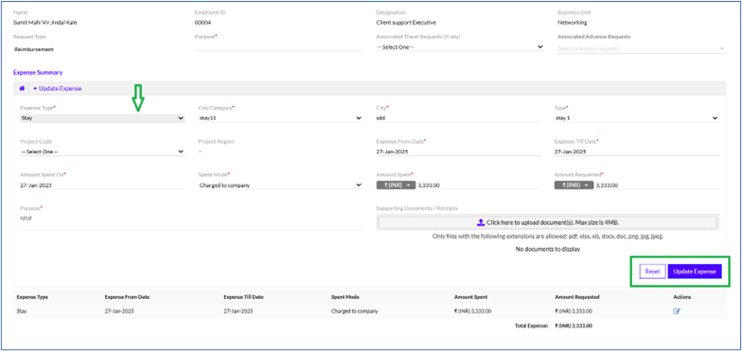
Task: Select the Amount Spent On date field
Action: pos(102,185)
